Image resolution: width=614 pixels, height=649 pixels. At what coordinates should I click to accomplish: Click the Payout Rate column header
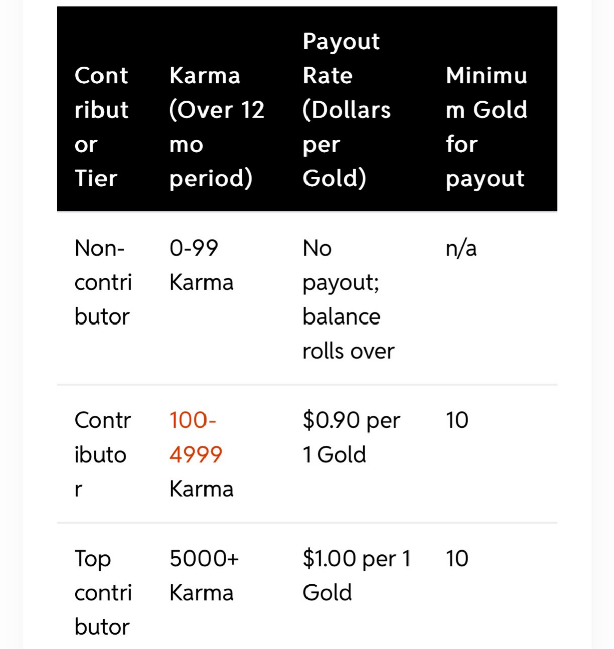pyautogui.click(x=347, y=110)
